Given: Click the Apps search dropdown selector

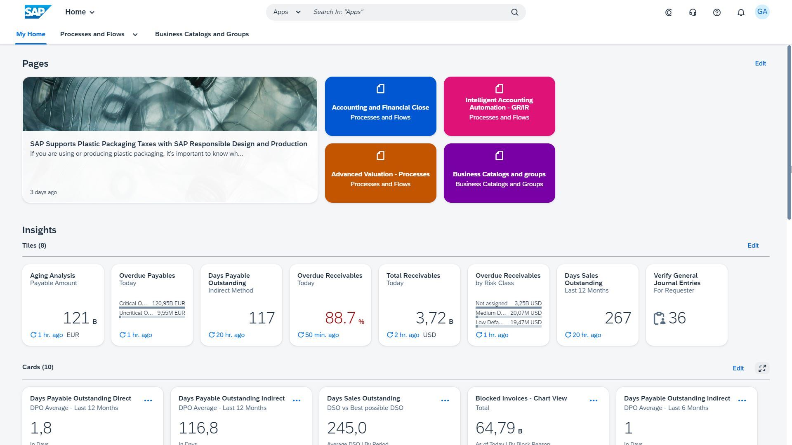Looking at the screenshot, I should (287, 12).
